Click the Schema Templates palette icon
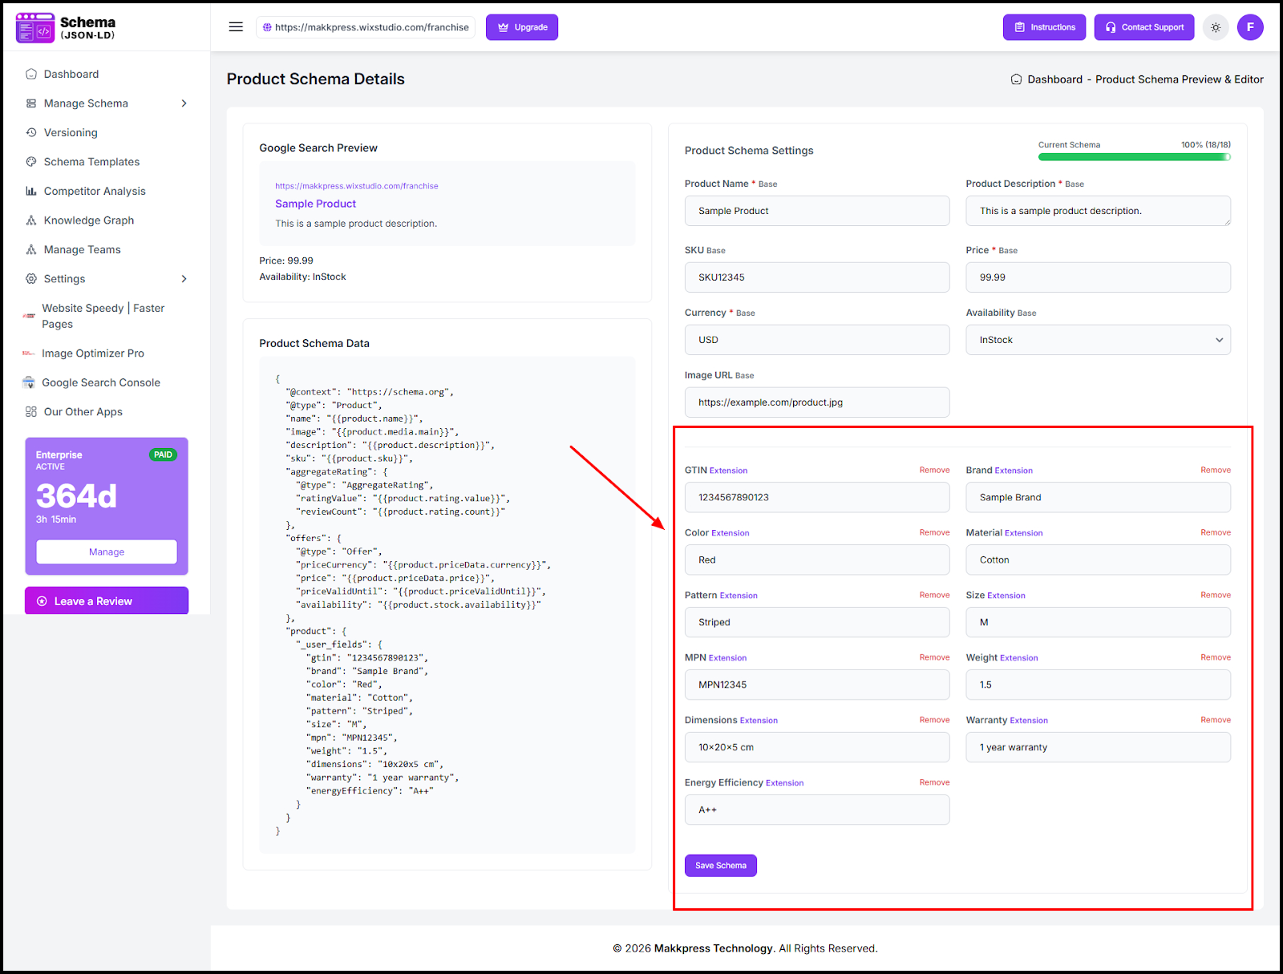Viewport: 1283px width, 974px height. (31, 162)
